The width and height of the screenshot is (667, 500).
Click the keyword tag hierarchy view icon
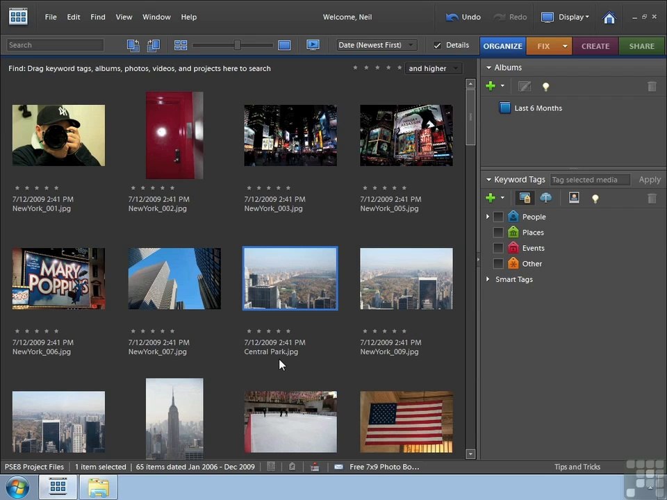(525, 198)
